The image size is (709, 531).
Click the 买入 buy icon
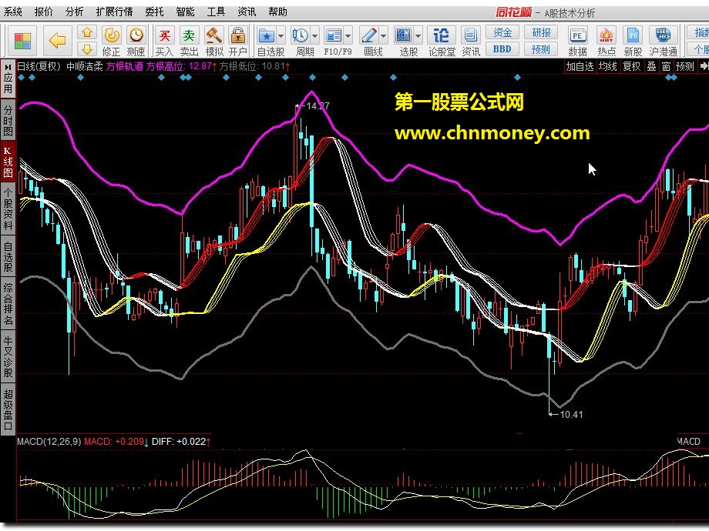tap(165, 41)
